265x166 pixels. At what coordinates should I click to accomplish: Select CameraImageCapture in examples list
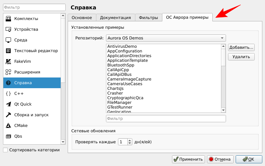coord(129,79)
